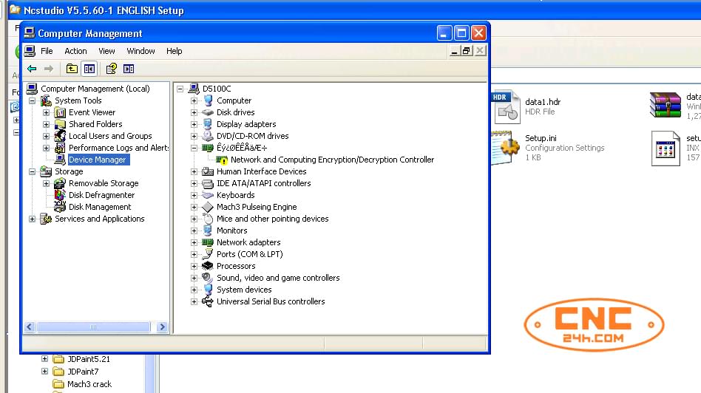Minimize the inner MMC child window
This screenshot has width=701, height=393.
pyautogui.click(x=454, y=50)
